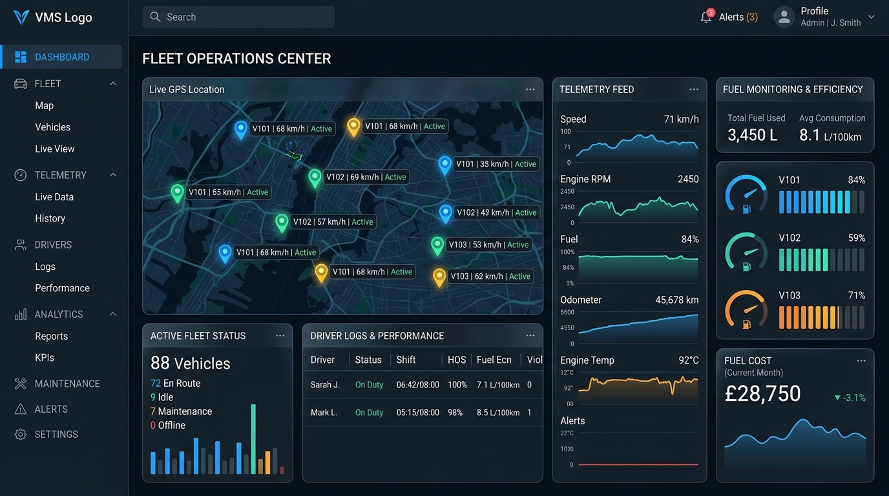Click the V103 orange fuel gauge icon
The image size is (889, 496).
click(x=746, y=310)
